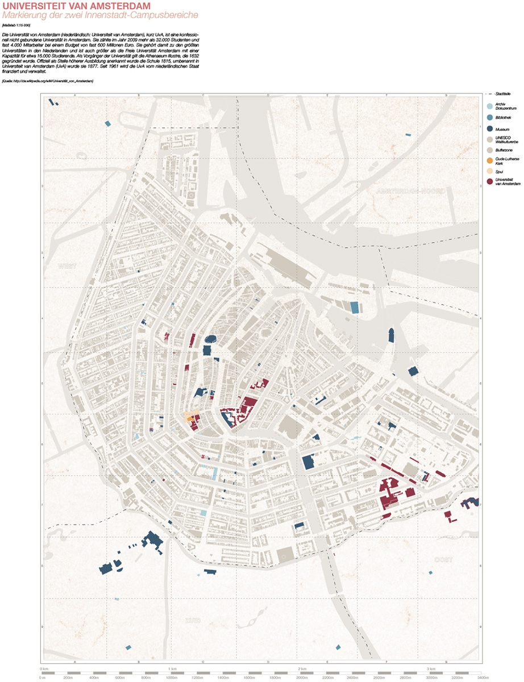Click the 'Spui' legend label text
The image size is (524, 682).
click(x=499, y=171)
